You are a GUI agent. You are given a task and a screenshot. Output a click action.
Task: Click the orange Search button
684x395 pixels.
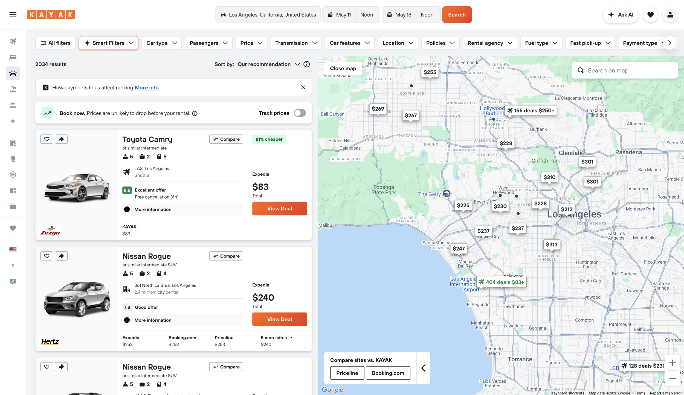click(457, 15)
